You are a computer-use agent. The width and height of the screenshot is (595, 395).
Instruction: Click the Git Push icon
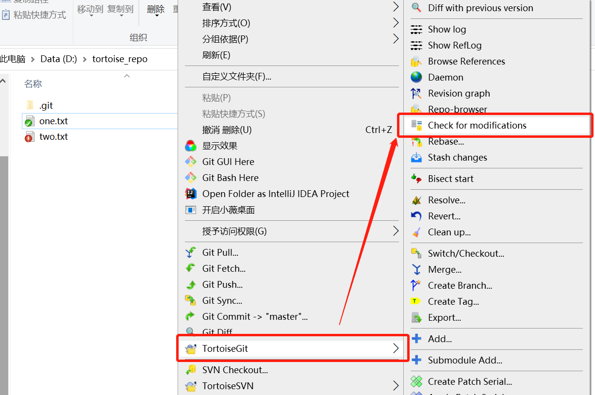tap(191, 285)
